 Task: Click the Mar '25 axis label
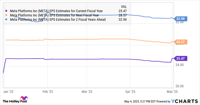[87, 92]
